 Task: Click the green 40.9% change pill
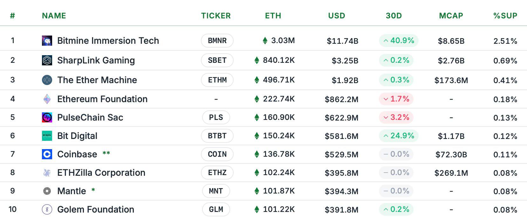click(399, 41)
